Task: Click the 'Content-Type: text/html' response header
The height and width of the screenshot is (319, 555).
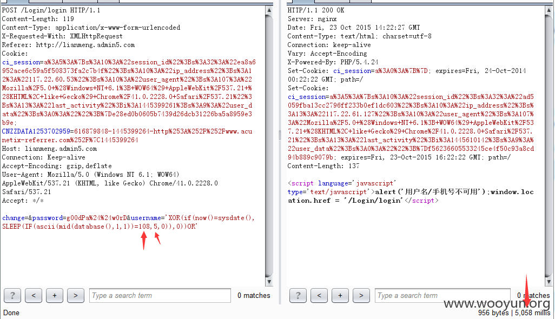Action: (359, 36)
